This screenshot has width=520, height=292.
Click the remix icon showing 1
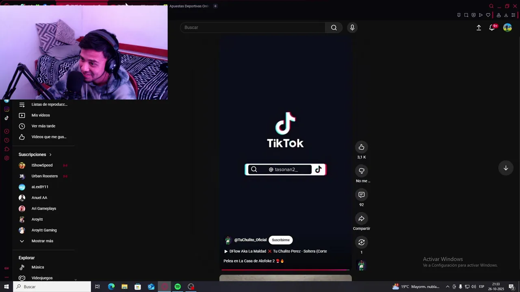tap(362, 242)
